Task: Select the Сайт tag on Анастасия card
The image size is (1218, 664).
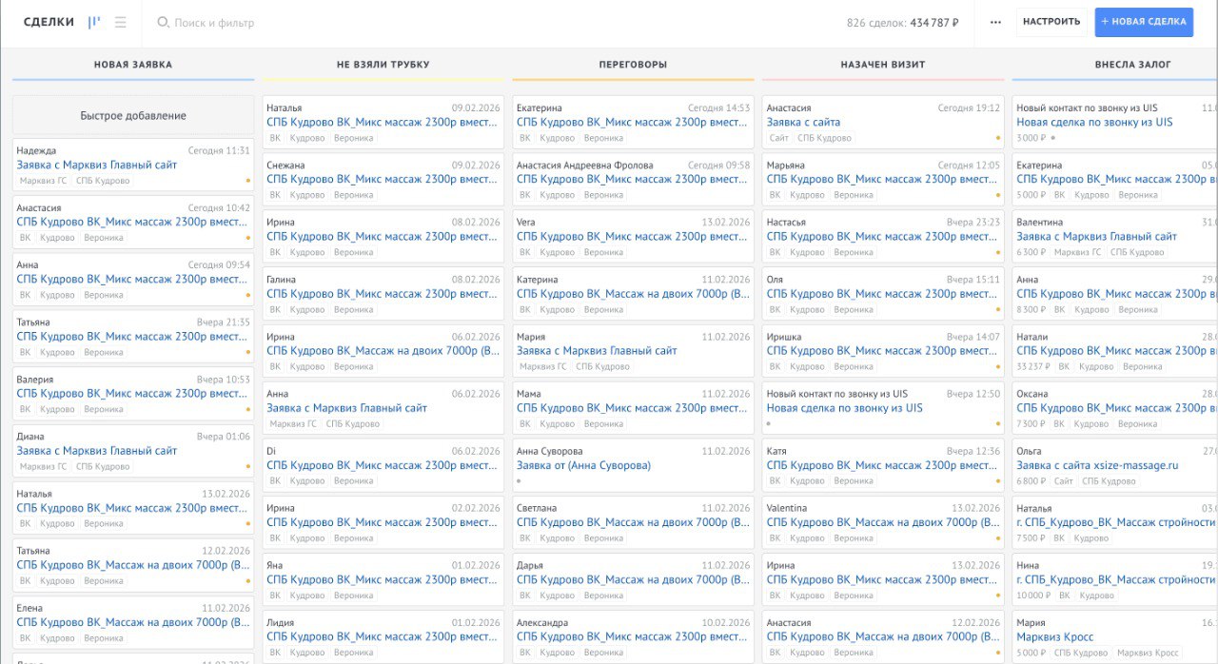Action: pos(779,138)
